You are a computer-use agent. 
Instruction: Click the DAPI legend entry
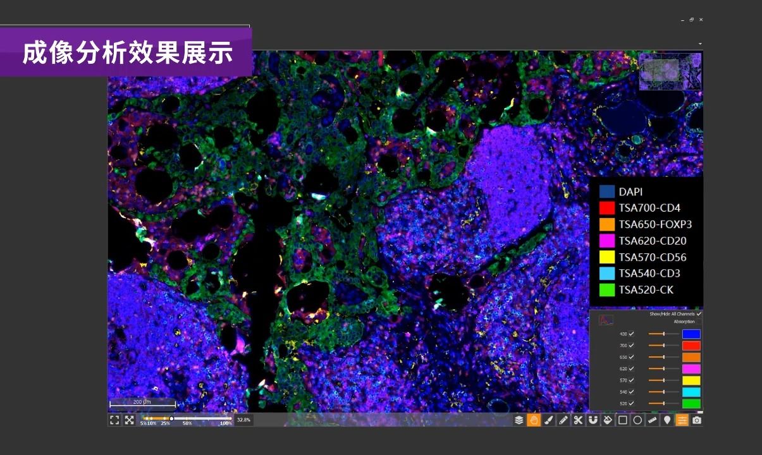click(x=621, y=191)
